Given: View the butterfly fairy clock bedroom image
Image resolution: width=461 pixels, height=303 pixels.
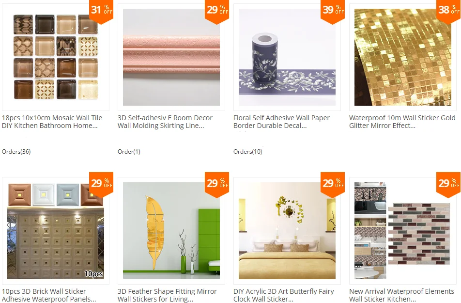Looking at the screenshot, I should (287, 231).
